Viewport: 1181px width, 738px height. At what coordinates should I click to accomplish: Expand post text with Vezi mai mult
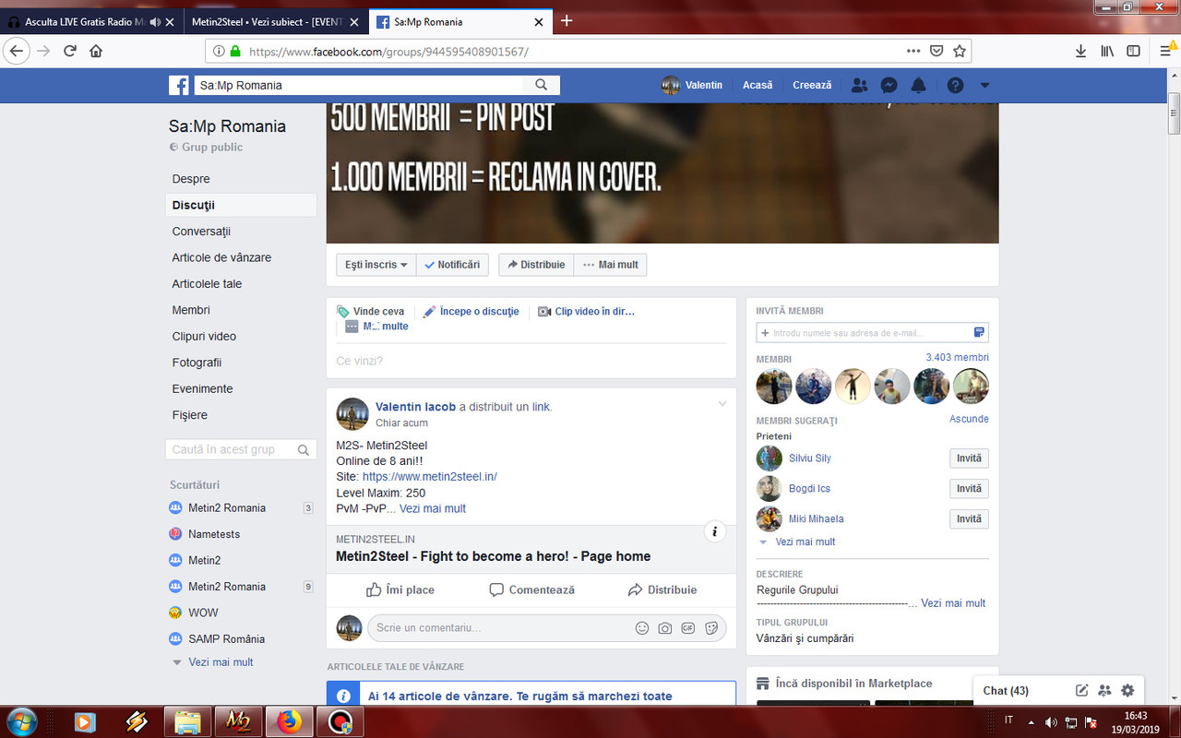click(x=433, y=508)
